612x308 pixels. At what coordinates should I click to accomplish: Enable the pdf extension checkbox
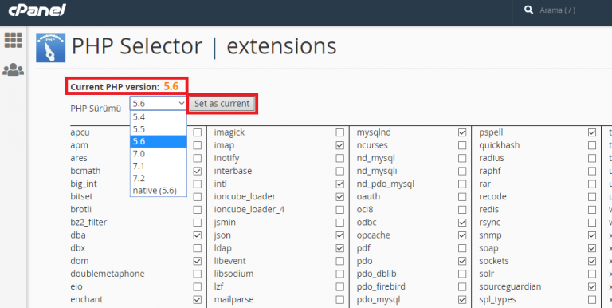point(462,248)
